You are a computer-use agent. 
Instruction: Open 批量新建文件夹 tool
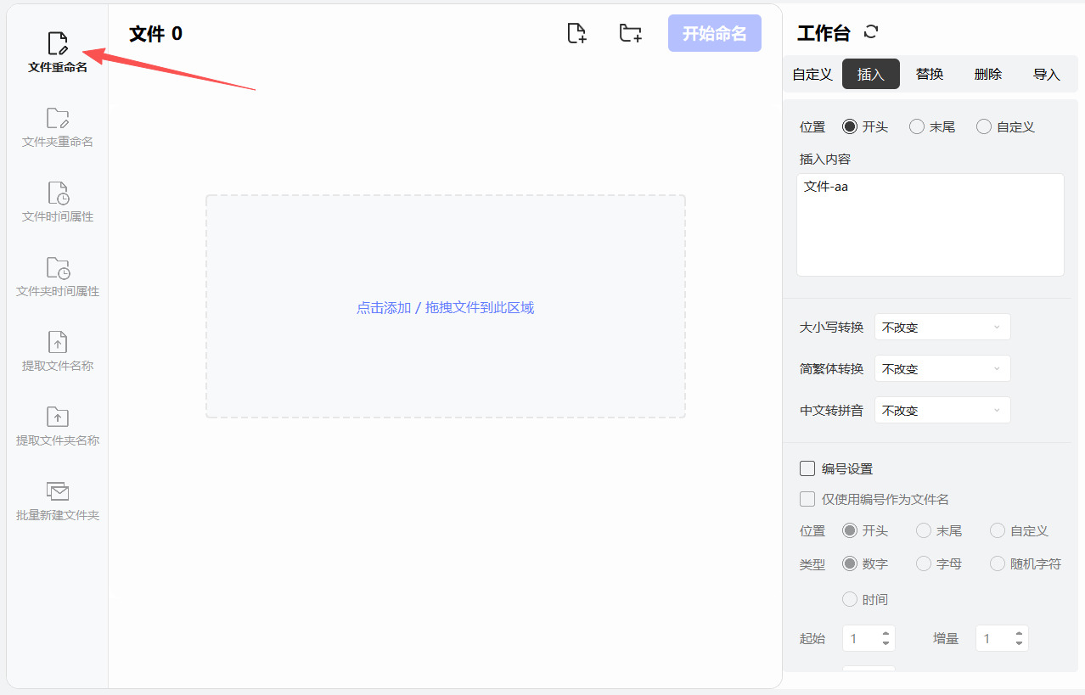58,501
